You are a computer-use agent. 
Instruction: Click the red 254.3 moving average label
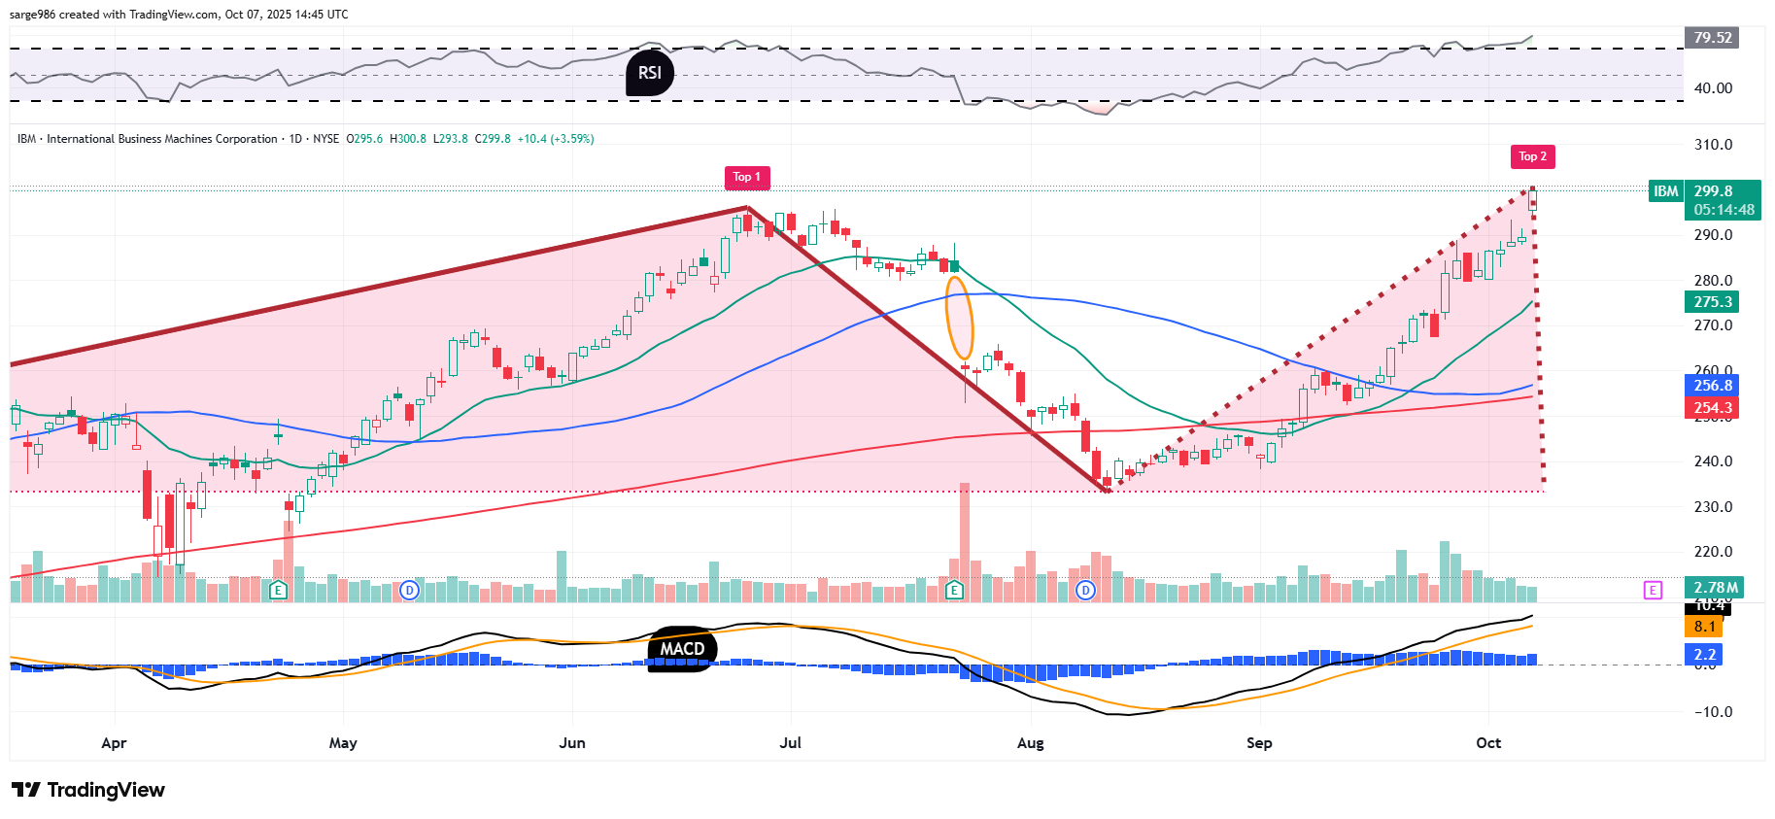click(1712, 408)
